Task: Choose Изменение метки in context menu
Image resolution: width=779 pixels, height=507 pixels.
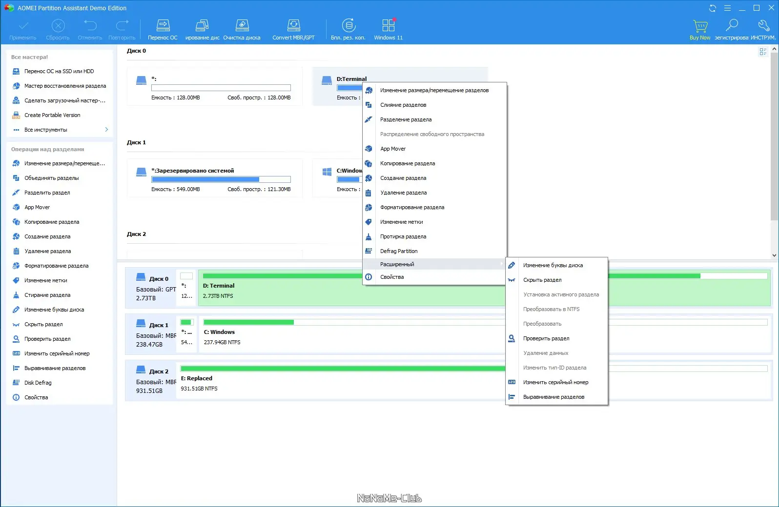Action: (434, 222)
